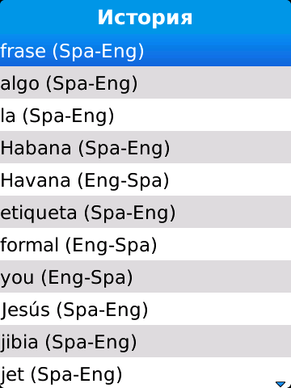The image size is (291, 388).
Task: Select the formal (Eng-Spa) item
Action: click(145, 244)
